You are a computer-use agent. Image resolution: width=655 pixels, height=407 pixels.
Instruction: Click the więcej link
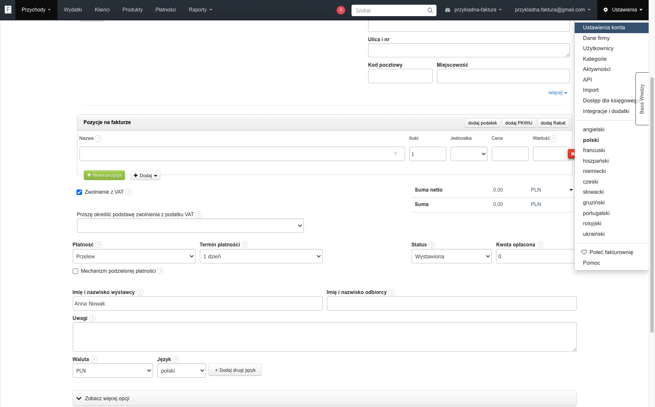tap(558, 93)
